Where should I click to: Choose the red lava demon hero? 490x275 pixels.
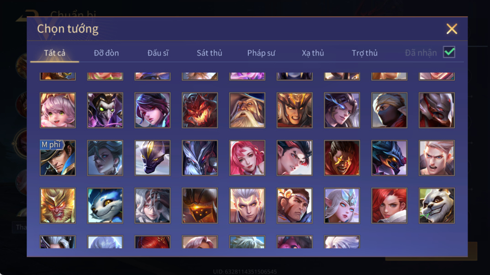[x=200, y=110]
